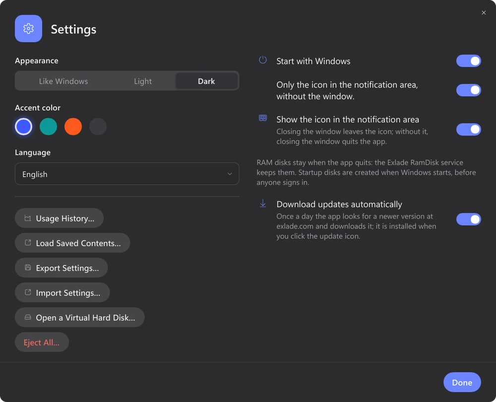Open the Language dropdown showing English

tap(127, 174)
